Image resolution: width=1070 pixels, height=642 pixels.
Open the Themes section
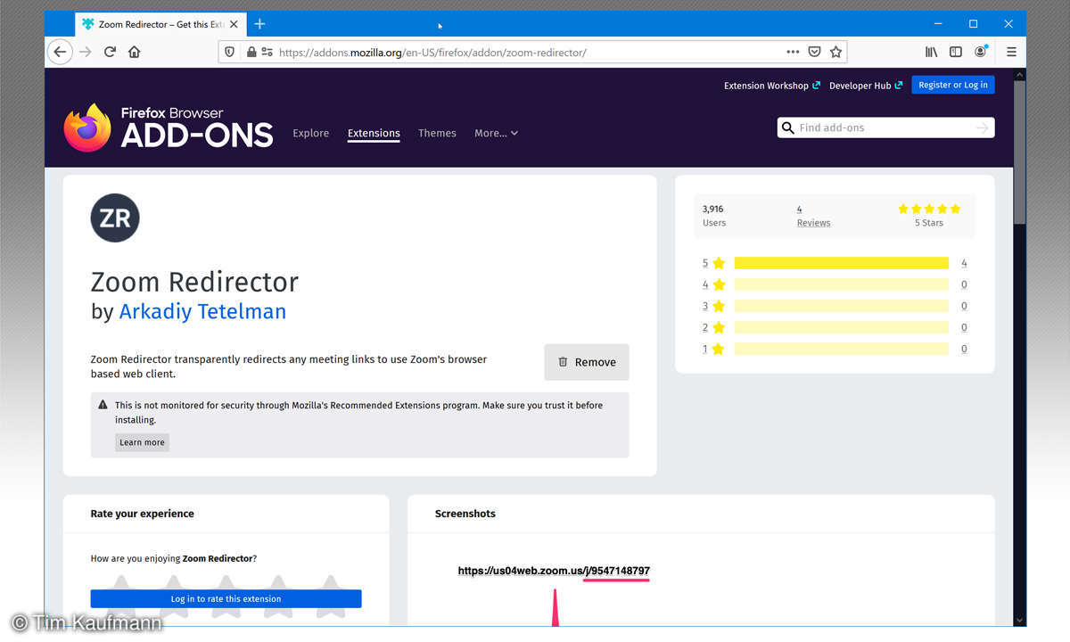(437, 133)
